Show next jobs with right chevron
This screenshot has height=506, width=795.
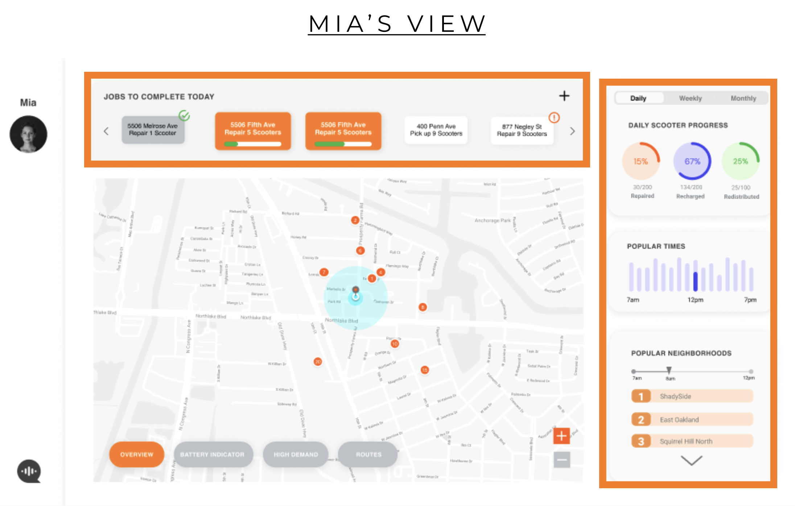[x=572, y=131]
